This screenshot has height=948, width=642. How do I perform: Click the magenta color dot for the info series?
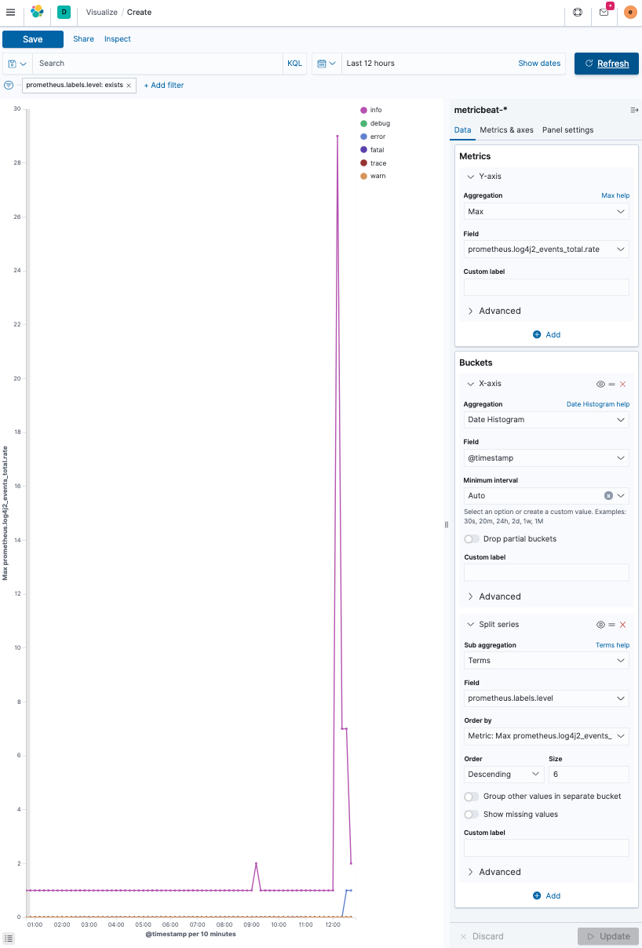[363, 110]
